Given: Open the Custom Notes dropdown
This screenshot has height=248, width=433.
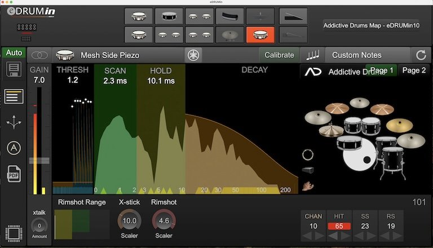Looking at the screenshot, I should pyautogui.click(x=368, y=55).
